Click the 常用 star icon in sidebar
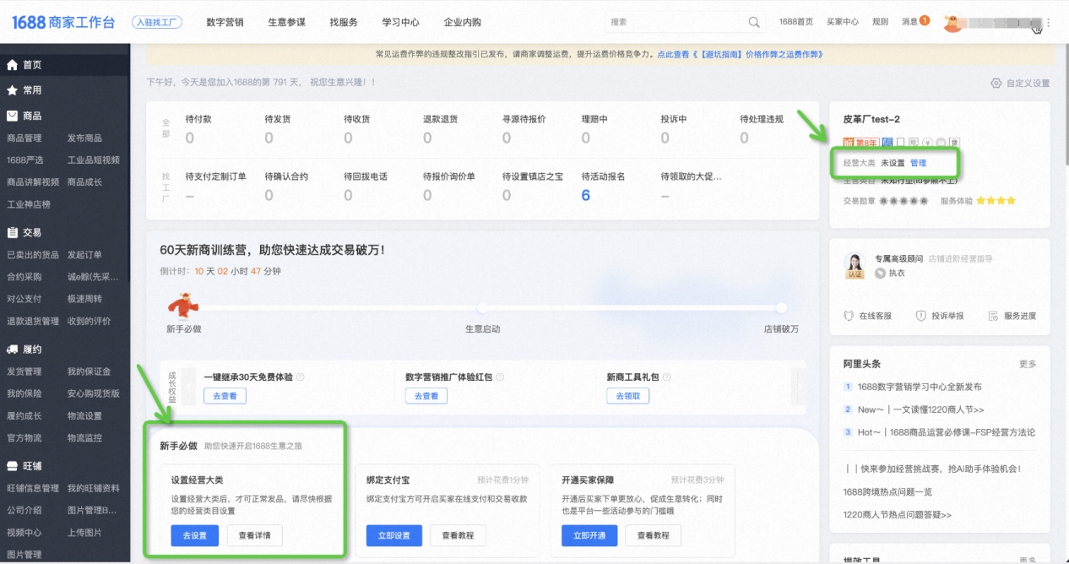Viewport: 1069px width, 564px height. (x=12, y=89)
